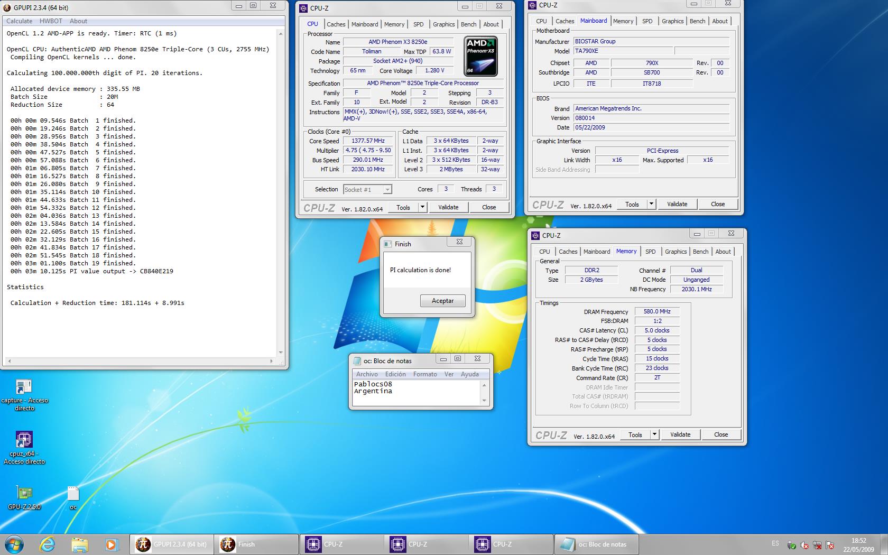Click DRAM Frequency value 580.0 MHz
This screenshot has width=888, height=555.
(657, 312)
